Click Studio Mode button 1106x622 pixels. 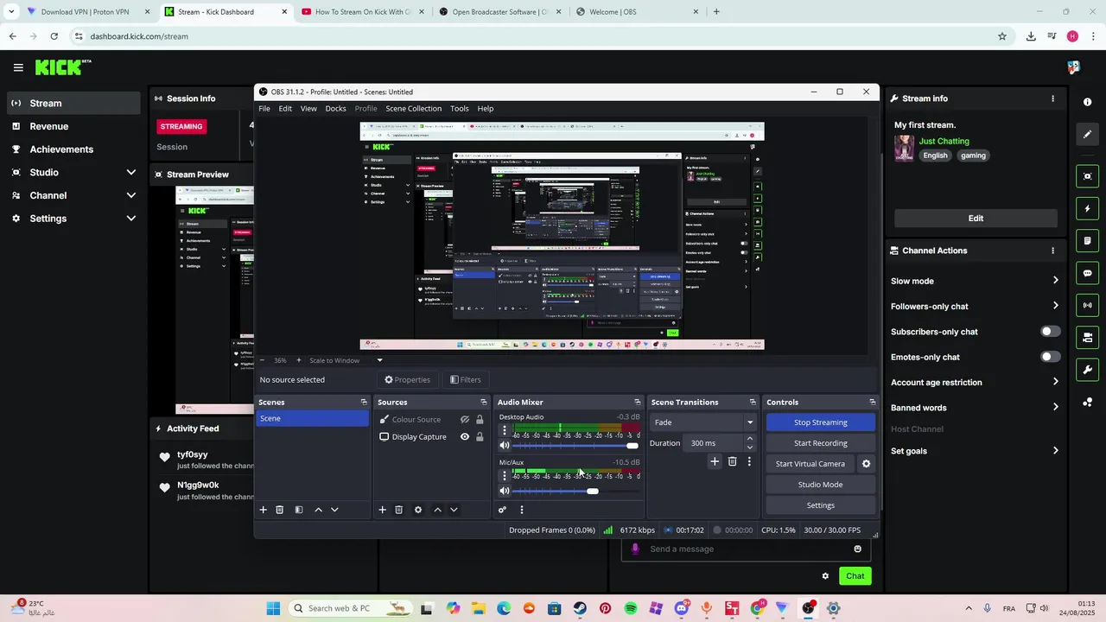pos(821,485)
